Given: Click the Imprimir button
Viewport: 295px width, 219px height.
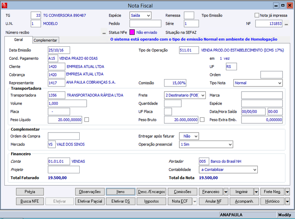Looking at the screenshot, I should (242, 192).
